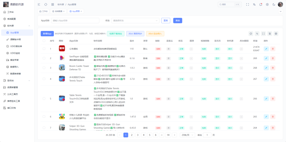Click the refresh page icon in header
This screenshot has height=142, width=286.
(46, 5)
